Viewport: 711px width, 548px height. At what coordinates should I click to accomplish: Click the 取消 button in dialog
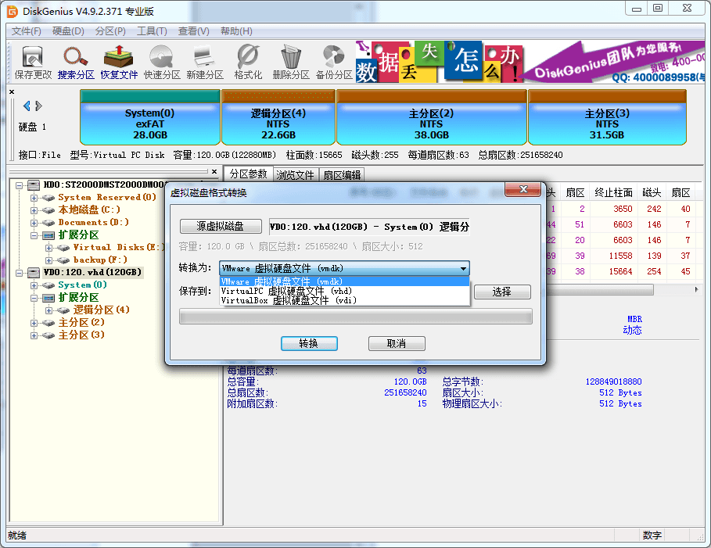pyautogui.click(x=397, y=343)
